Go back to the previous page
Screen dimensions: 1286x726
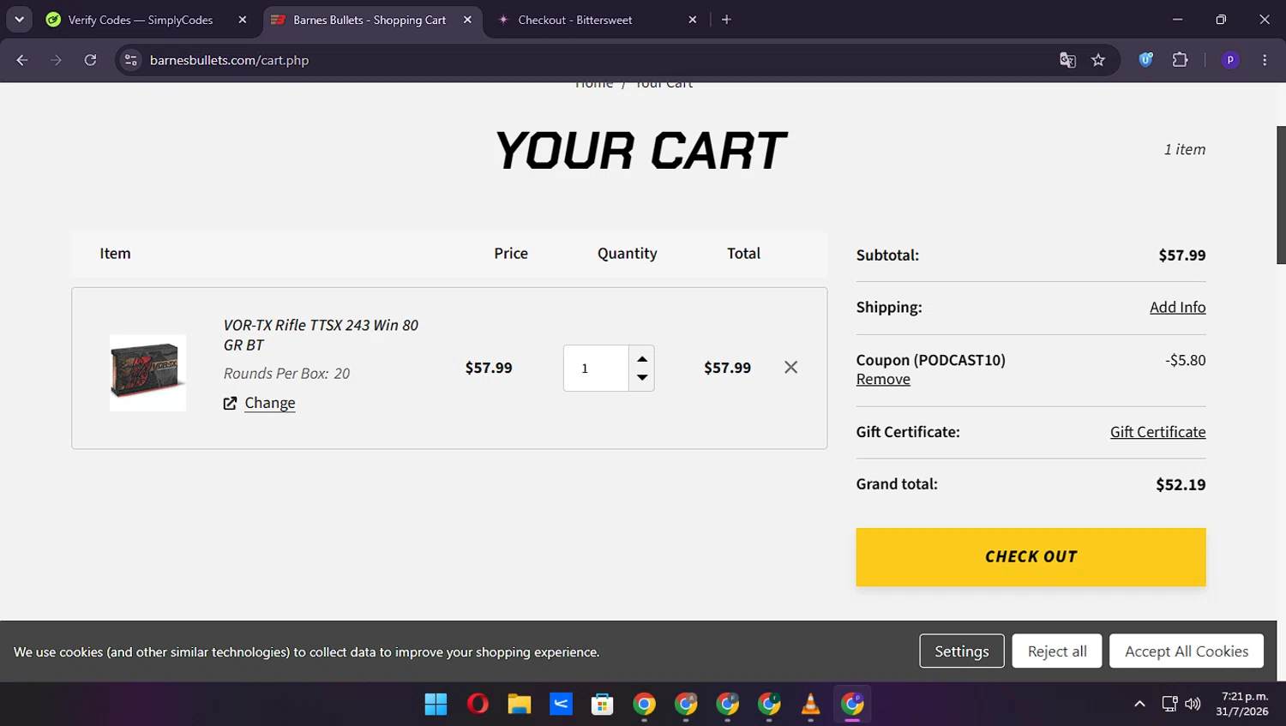click(x=22, y=60)
